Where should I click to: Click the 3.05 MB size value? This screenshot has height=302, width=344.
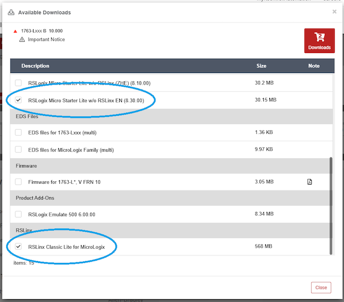pyautogui.click(x=264, y=182)
